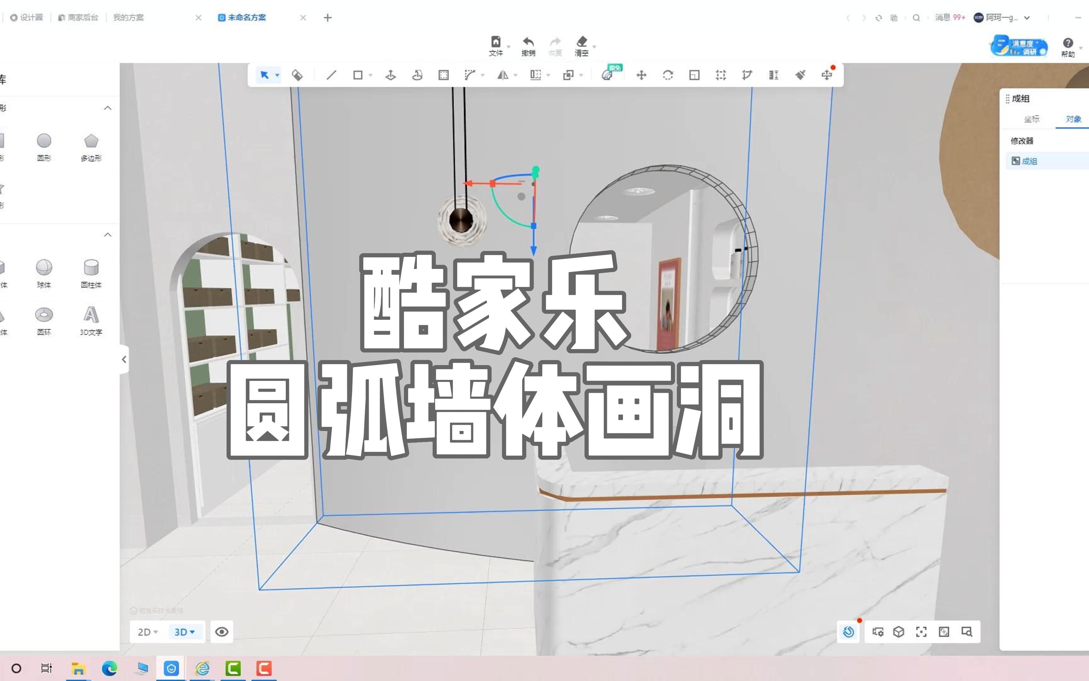Expand the mirror tool dropdown arrow

point(515,75)
